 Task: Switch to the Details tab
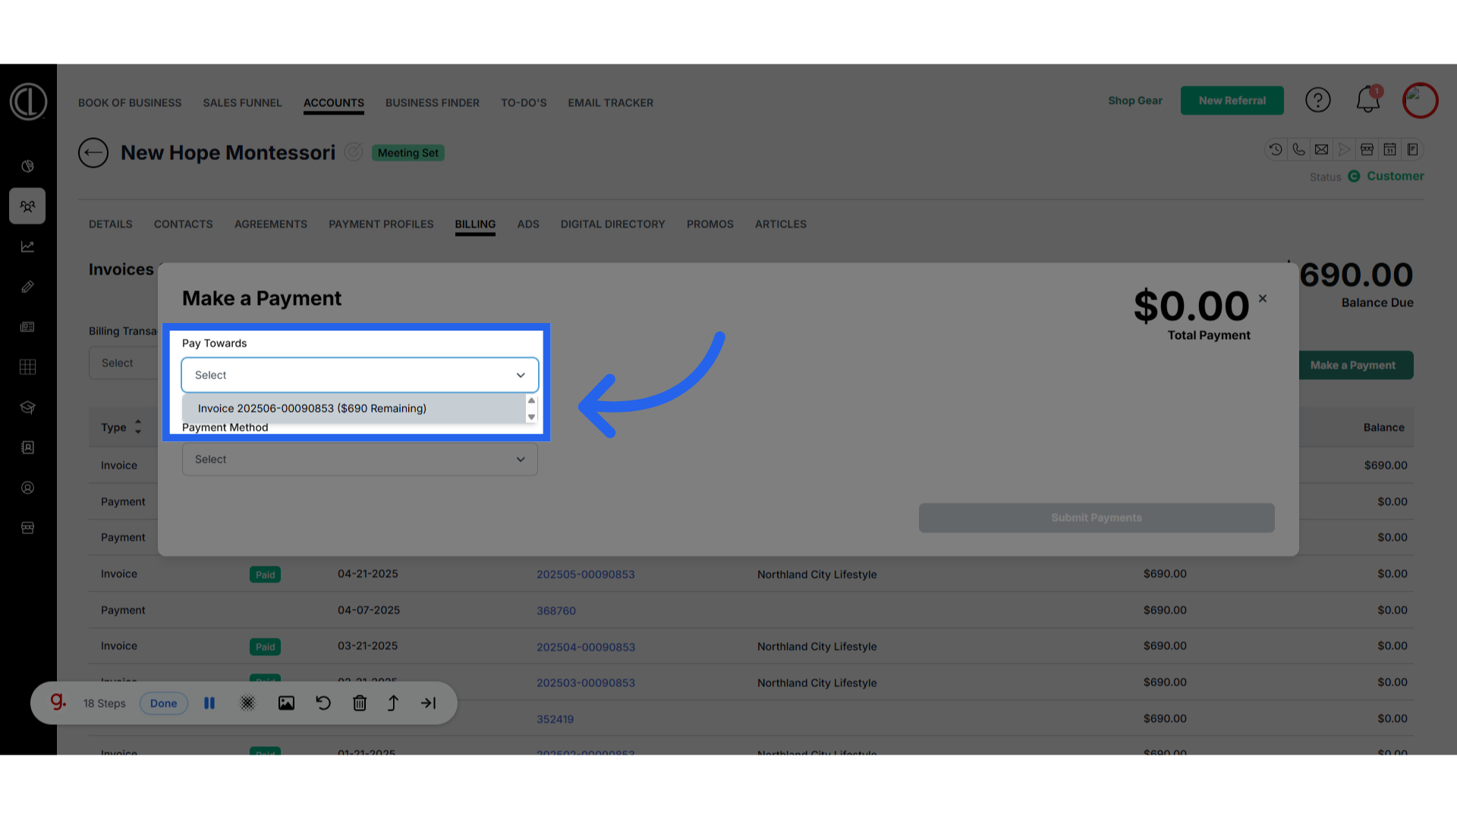111,224
